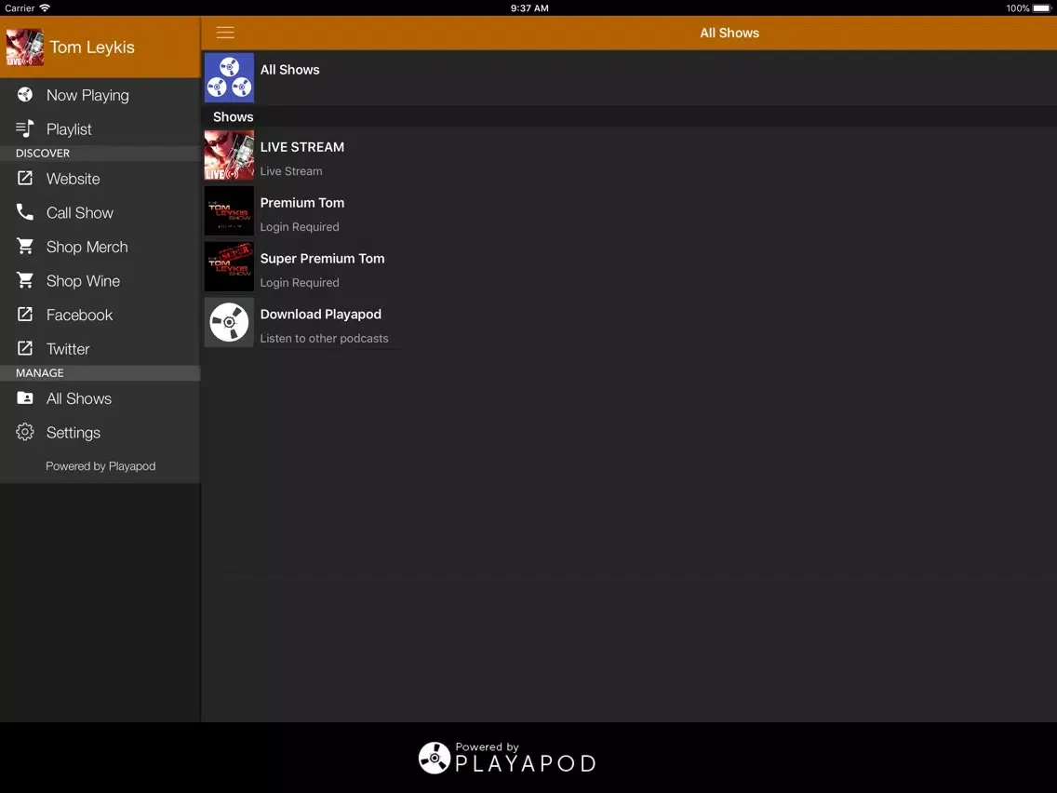The width and height of the screenshot is (1057, 793).
Task: Open the LIVE STREAM show thumbnail
Action: (x=229, y=155)
